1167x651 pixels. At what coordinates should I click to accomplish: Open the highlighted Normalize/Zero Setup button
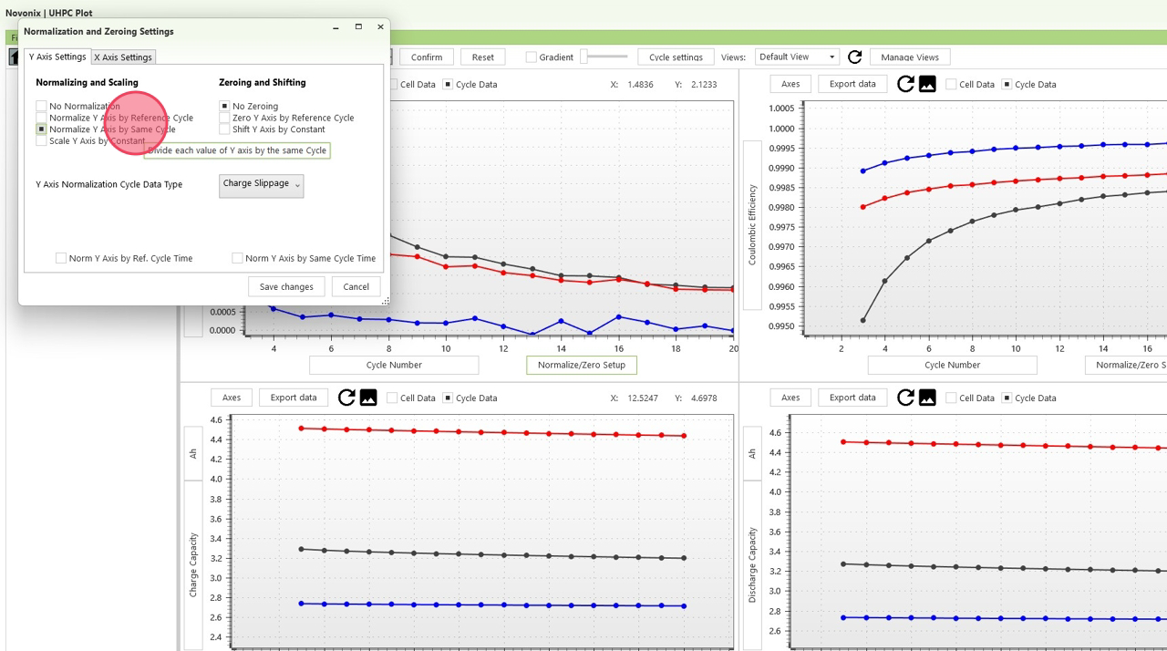click(582, 365)
